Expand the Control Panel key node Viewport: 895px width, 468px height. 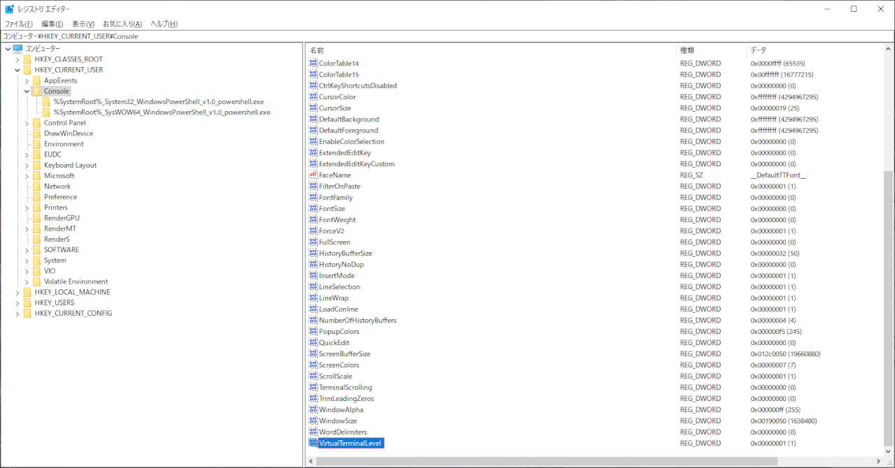tap(27, 123)
